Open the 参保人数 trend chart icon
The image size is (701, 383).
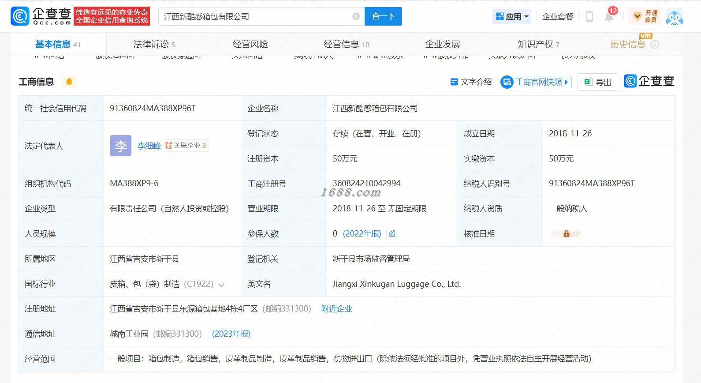tap(392, 234)
